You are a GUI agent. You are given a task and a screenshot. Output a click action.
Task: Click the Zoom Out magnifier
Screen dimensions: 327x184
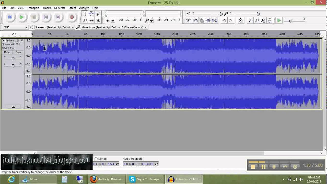point(257,20)
